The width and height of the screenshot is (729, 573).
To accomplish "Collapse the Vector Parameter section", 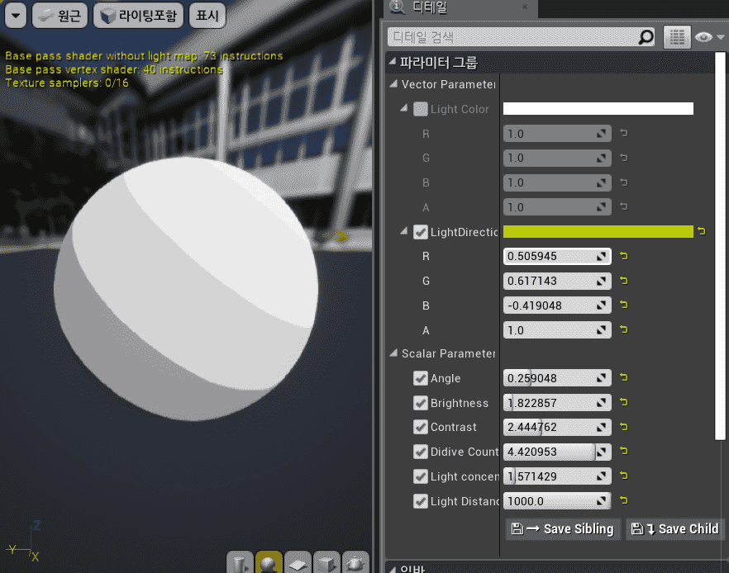I will [393, 84].
